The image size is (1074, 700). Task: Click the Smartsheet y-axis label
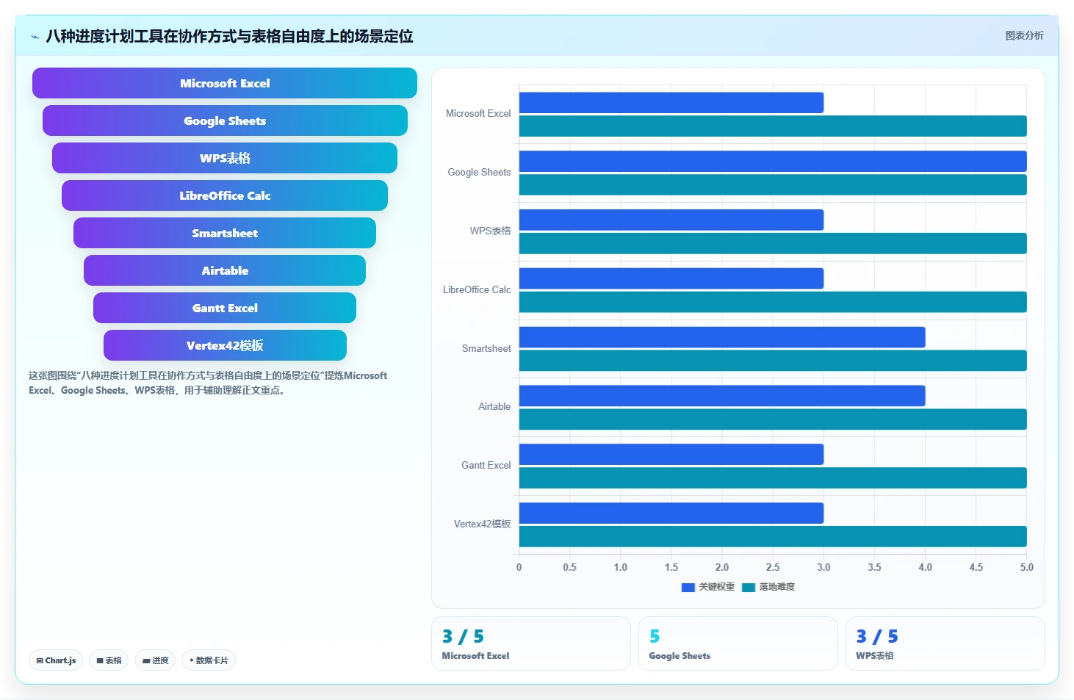pos(486,349)
